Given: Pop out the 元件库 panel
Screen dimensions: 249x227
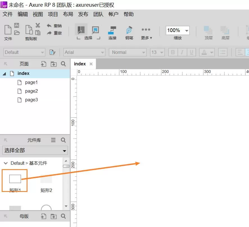Looking at the screenshot, I should tap(6, 140).
